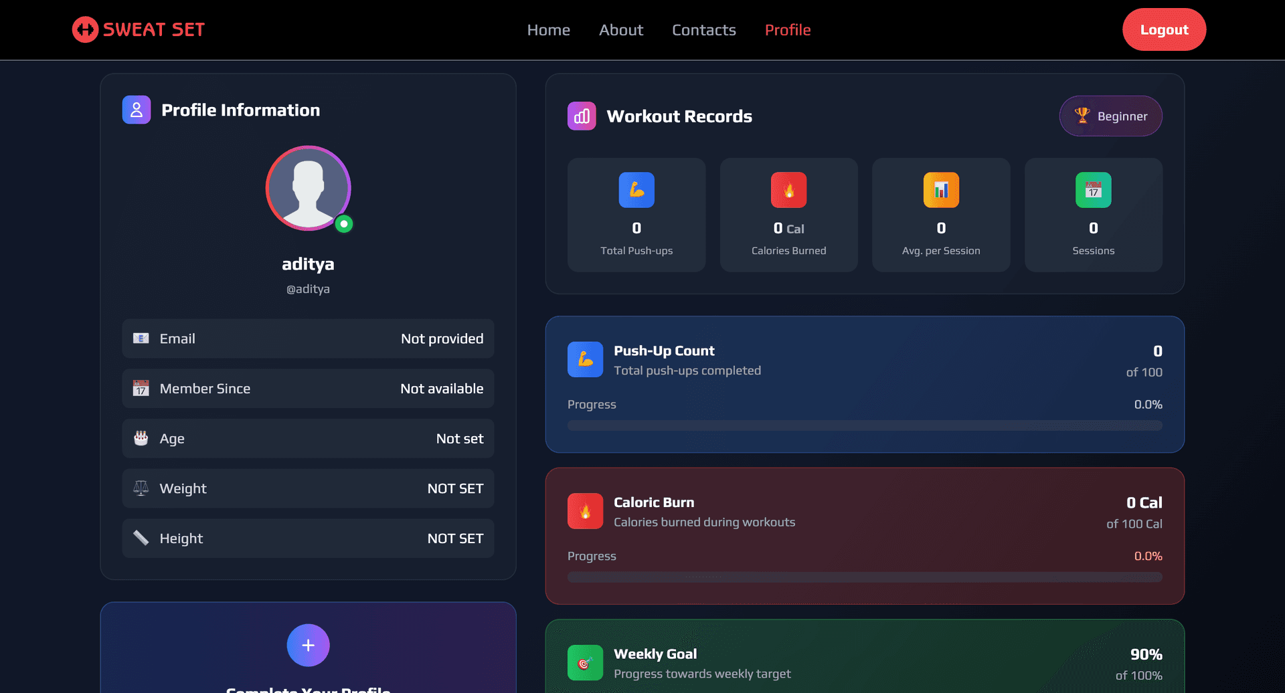The width and height of the screenshot is (1285, 693).
Task: Click the Avg. per Session chart icon
Action: [941, 190]
